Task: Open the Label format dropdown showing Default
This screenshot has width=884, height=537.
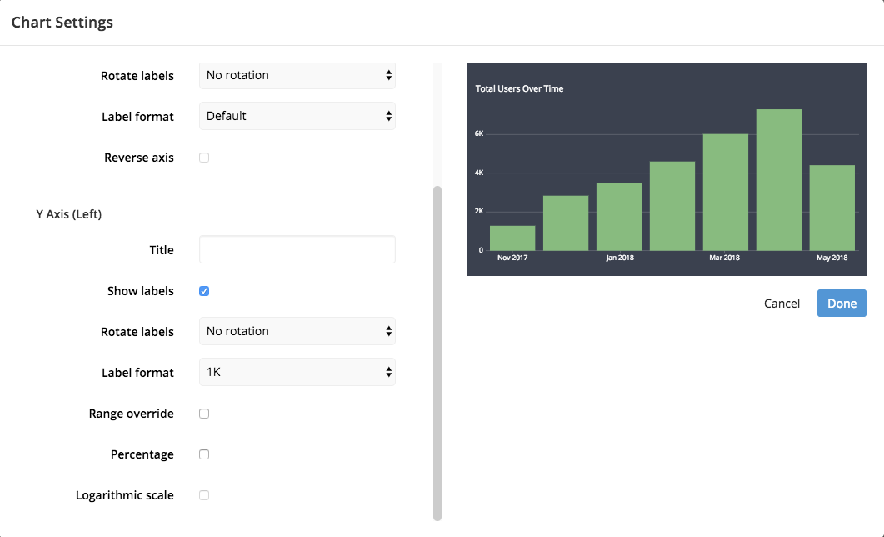Action: [297, 116]
